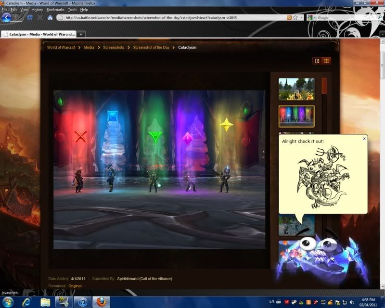Click the Google search input box

tap(346, 17)
